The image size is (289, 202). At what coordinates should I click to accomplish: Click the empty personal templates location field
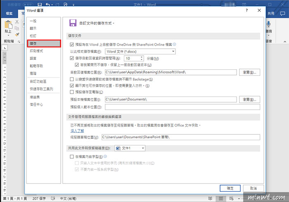(x=182, y=107)
